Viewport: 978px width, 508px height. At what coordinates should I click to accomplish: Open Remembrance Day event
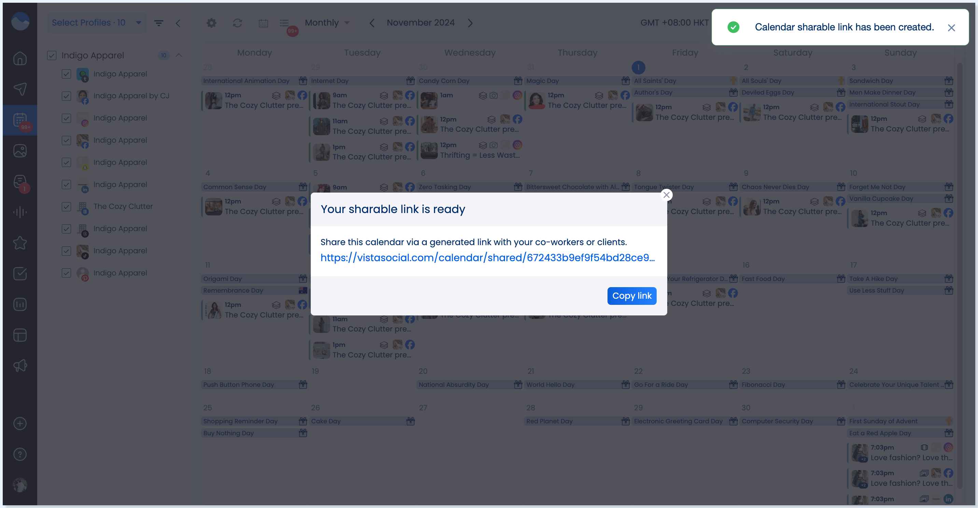(255, 291)
